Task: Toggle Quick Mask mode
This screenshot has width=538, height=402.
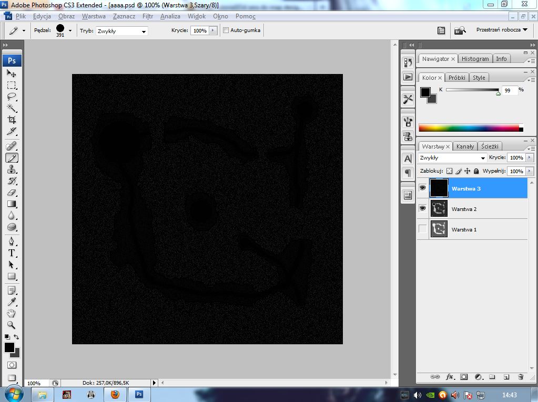Action: point(12,365)
